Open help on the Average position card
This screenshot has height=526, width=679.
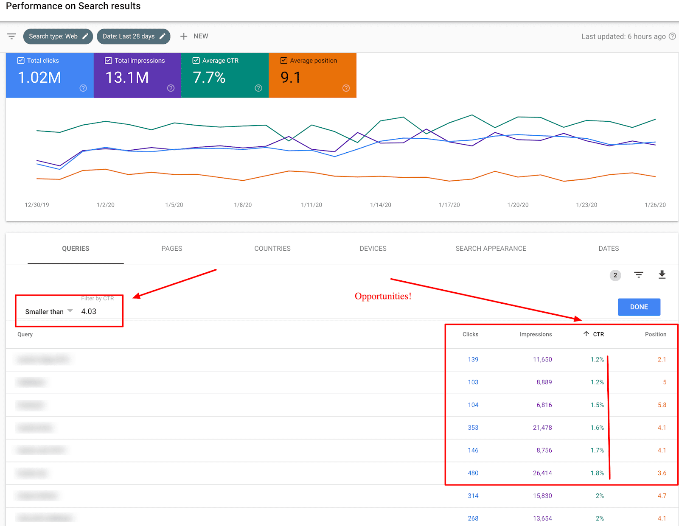pyautogui.click(x=346, y=88)
